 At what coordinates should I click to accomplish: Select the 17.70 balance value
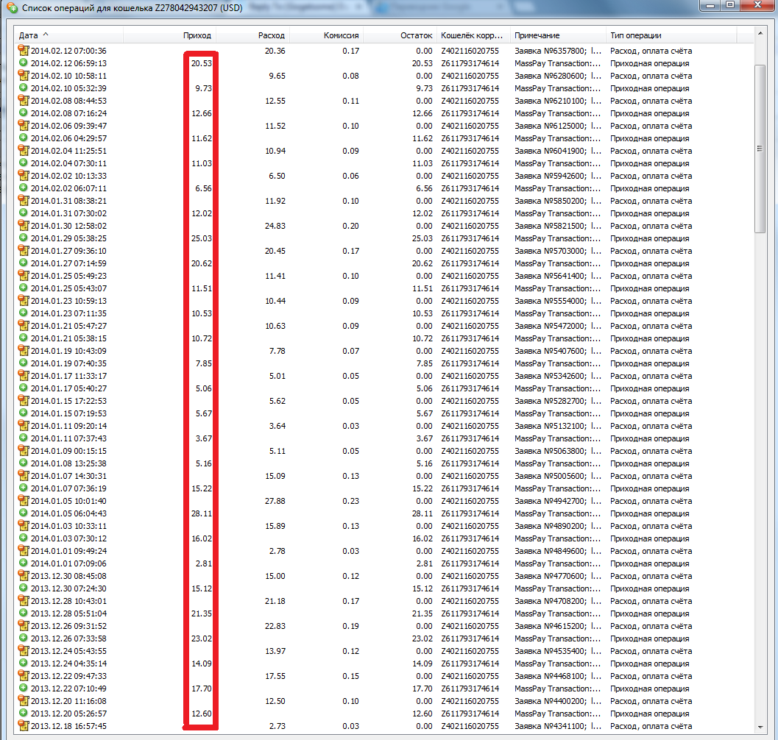point(422,689)
